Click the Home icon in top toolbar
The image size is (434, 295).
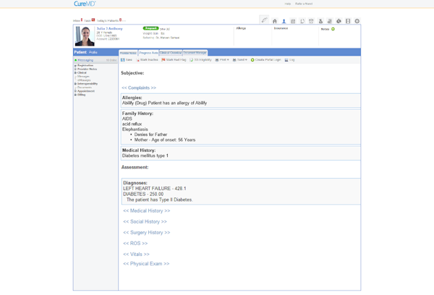point(275,21)
